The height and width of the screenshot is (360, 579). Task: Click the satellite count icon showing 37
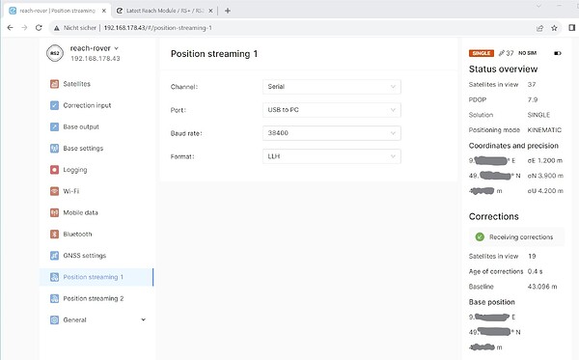pyautogui.click(x=502, y=53)
